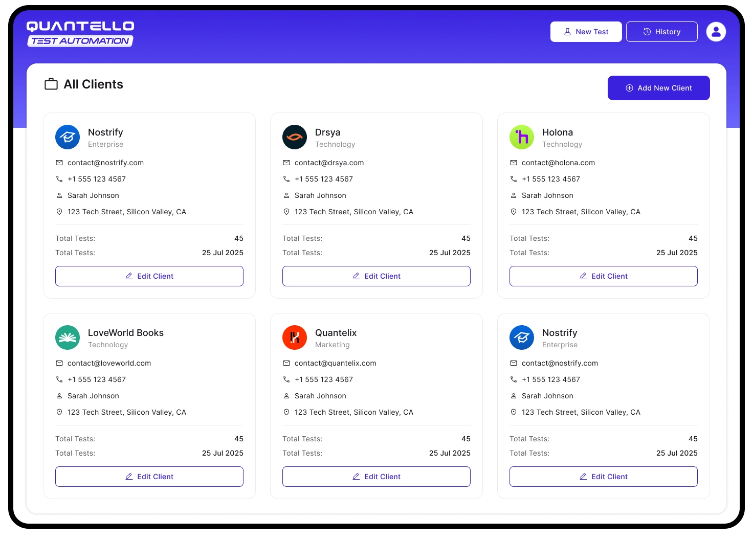Click the person icon in Quantelix card
Screen dimensions: 753x540
coord(286,396)
